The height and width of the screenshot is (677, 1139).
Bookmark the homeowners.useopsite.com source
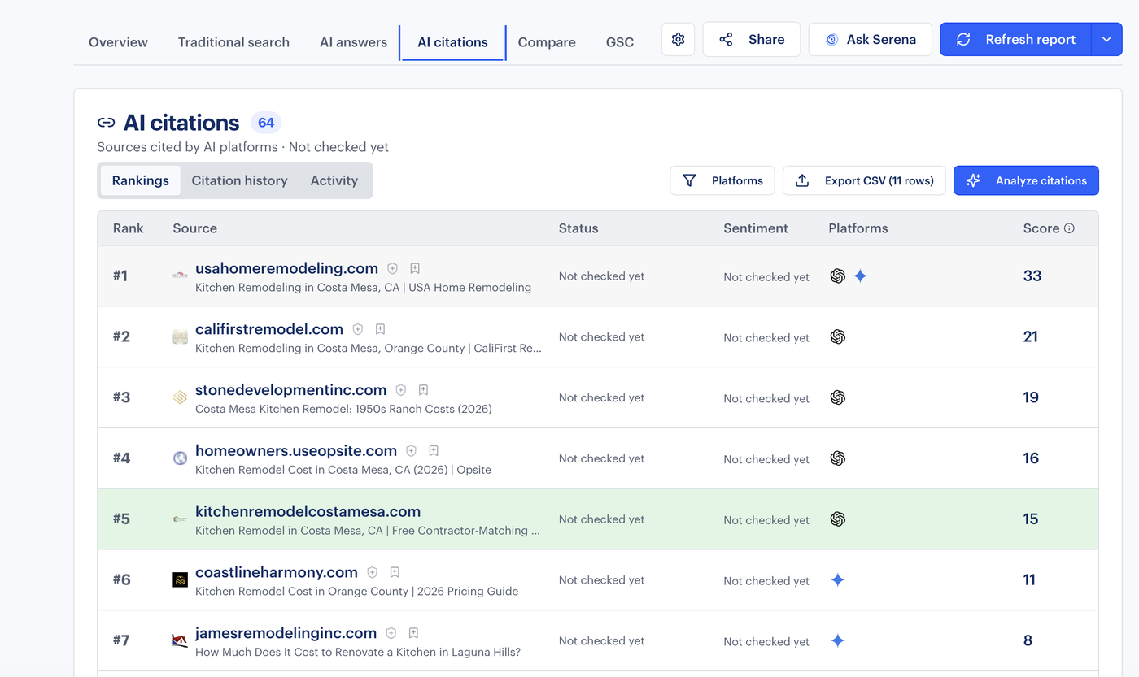pos(434,451)
